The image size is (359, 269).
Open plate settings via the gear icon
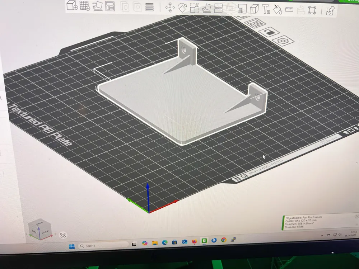point(284,41)
